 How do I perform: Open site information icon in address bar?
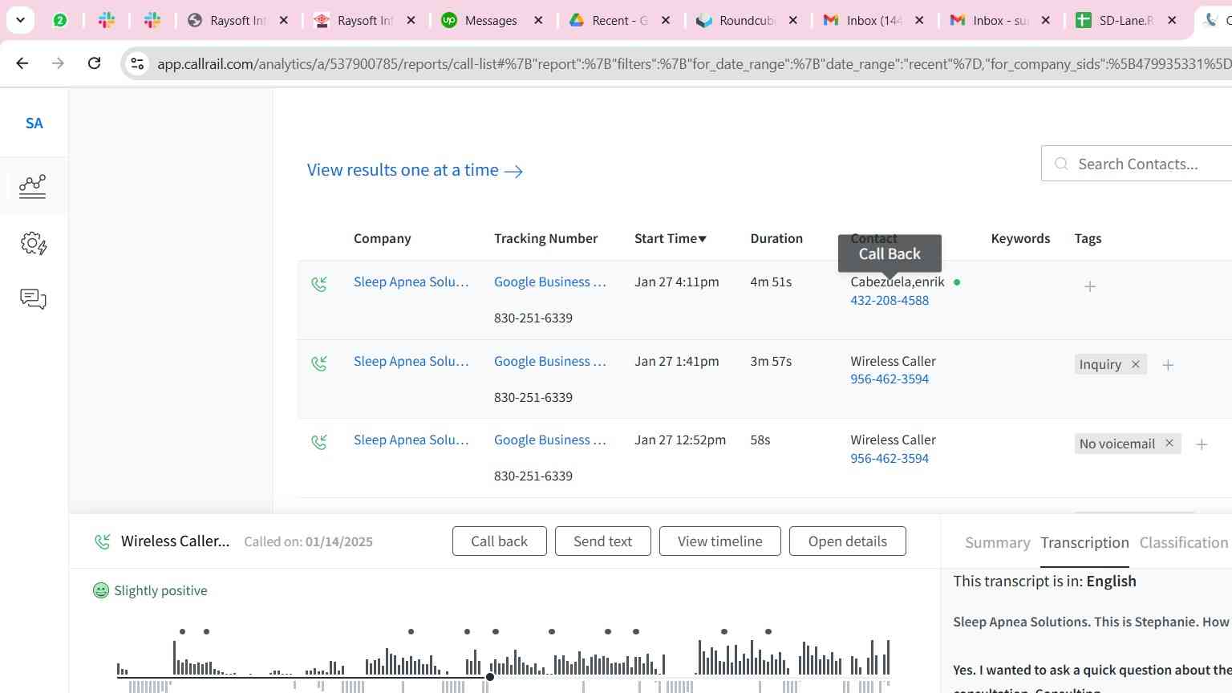137,63
